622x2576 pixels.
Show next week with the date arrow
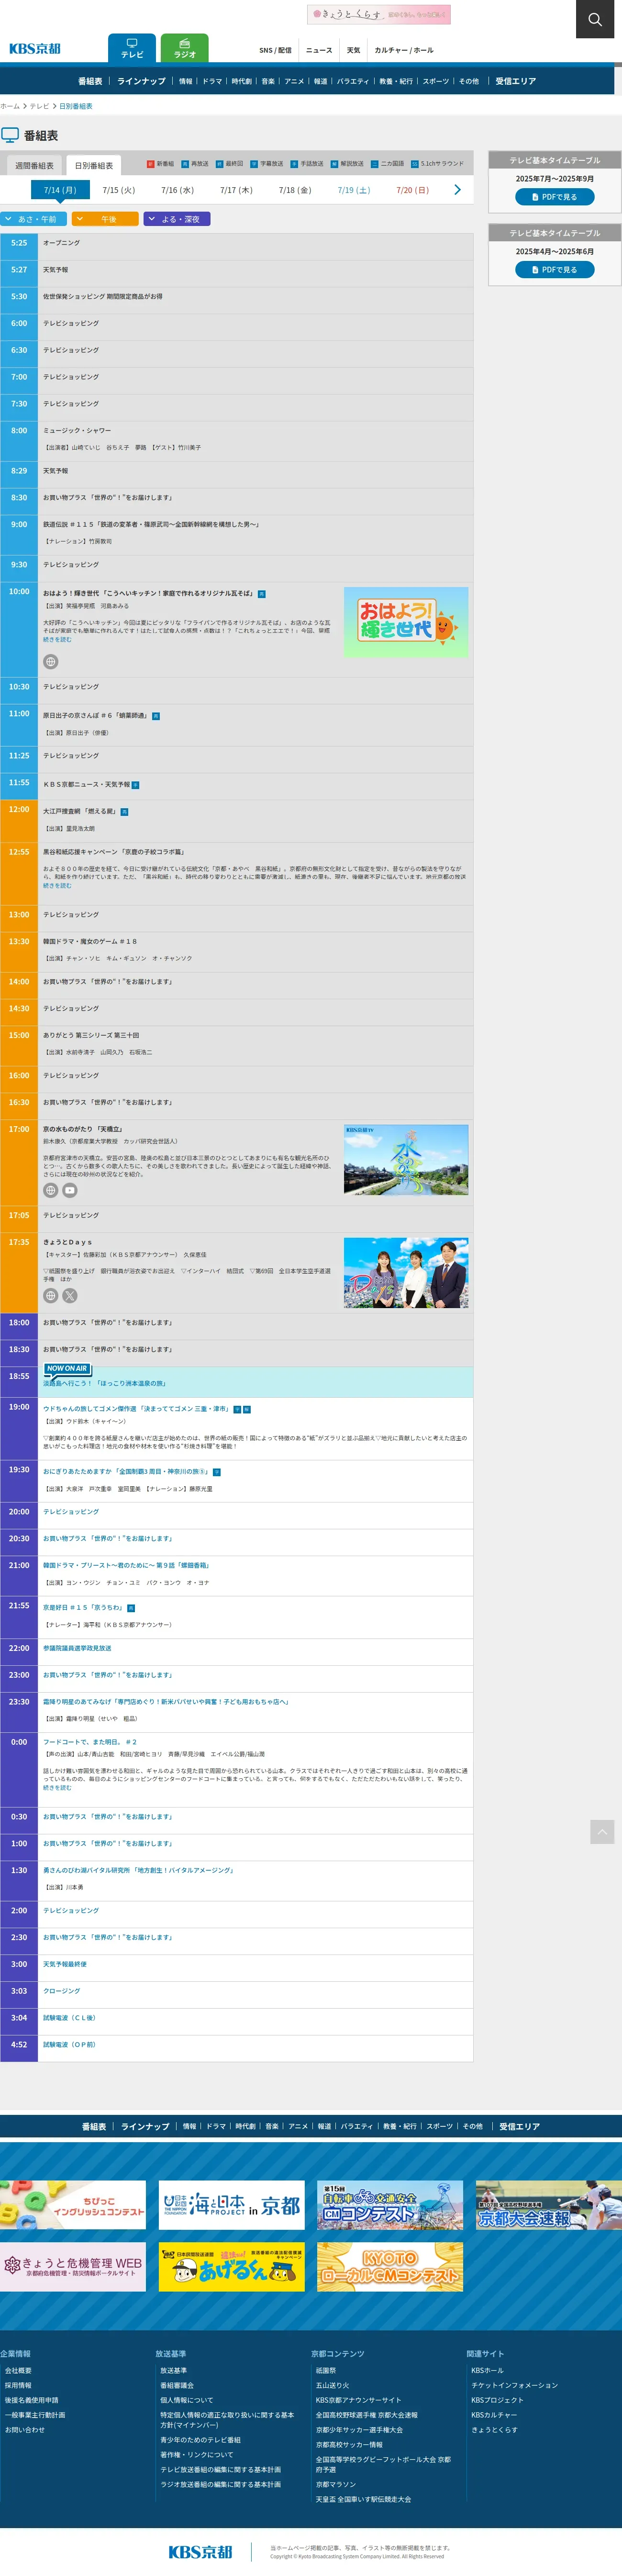[x=457, y=190]
